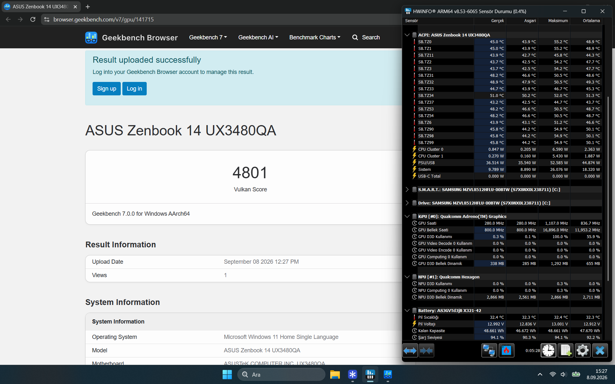Open a new browser tab
The image size is (615, 384).
coord(88,7)
